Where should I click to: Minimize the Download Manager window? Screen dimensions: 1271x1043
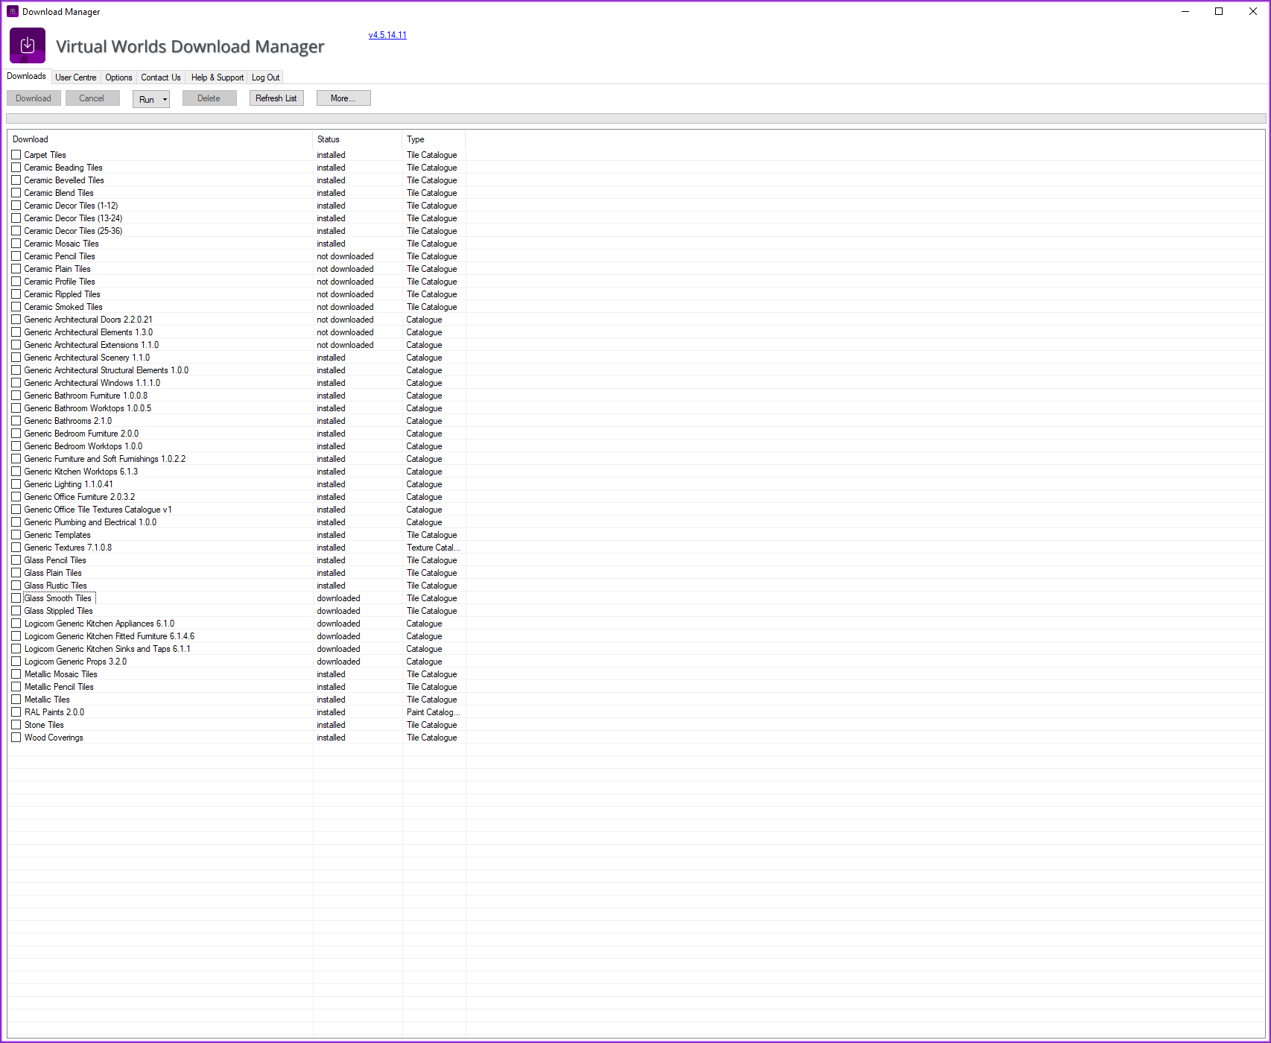[x=1185, y=11]
